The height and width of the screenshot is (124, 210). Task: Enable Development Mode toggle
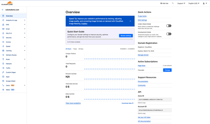pos(169,34)
